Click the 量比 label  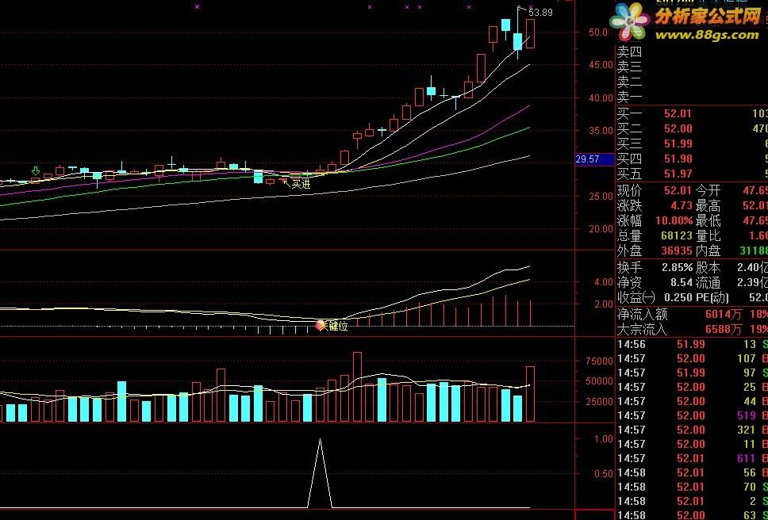point(708,235)
